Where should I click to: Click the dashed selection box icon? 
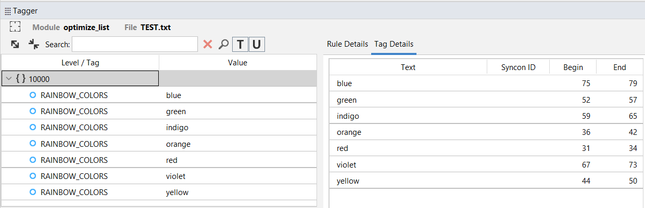[15, 27]
